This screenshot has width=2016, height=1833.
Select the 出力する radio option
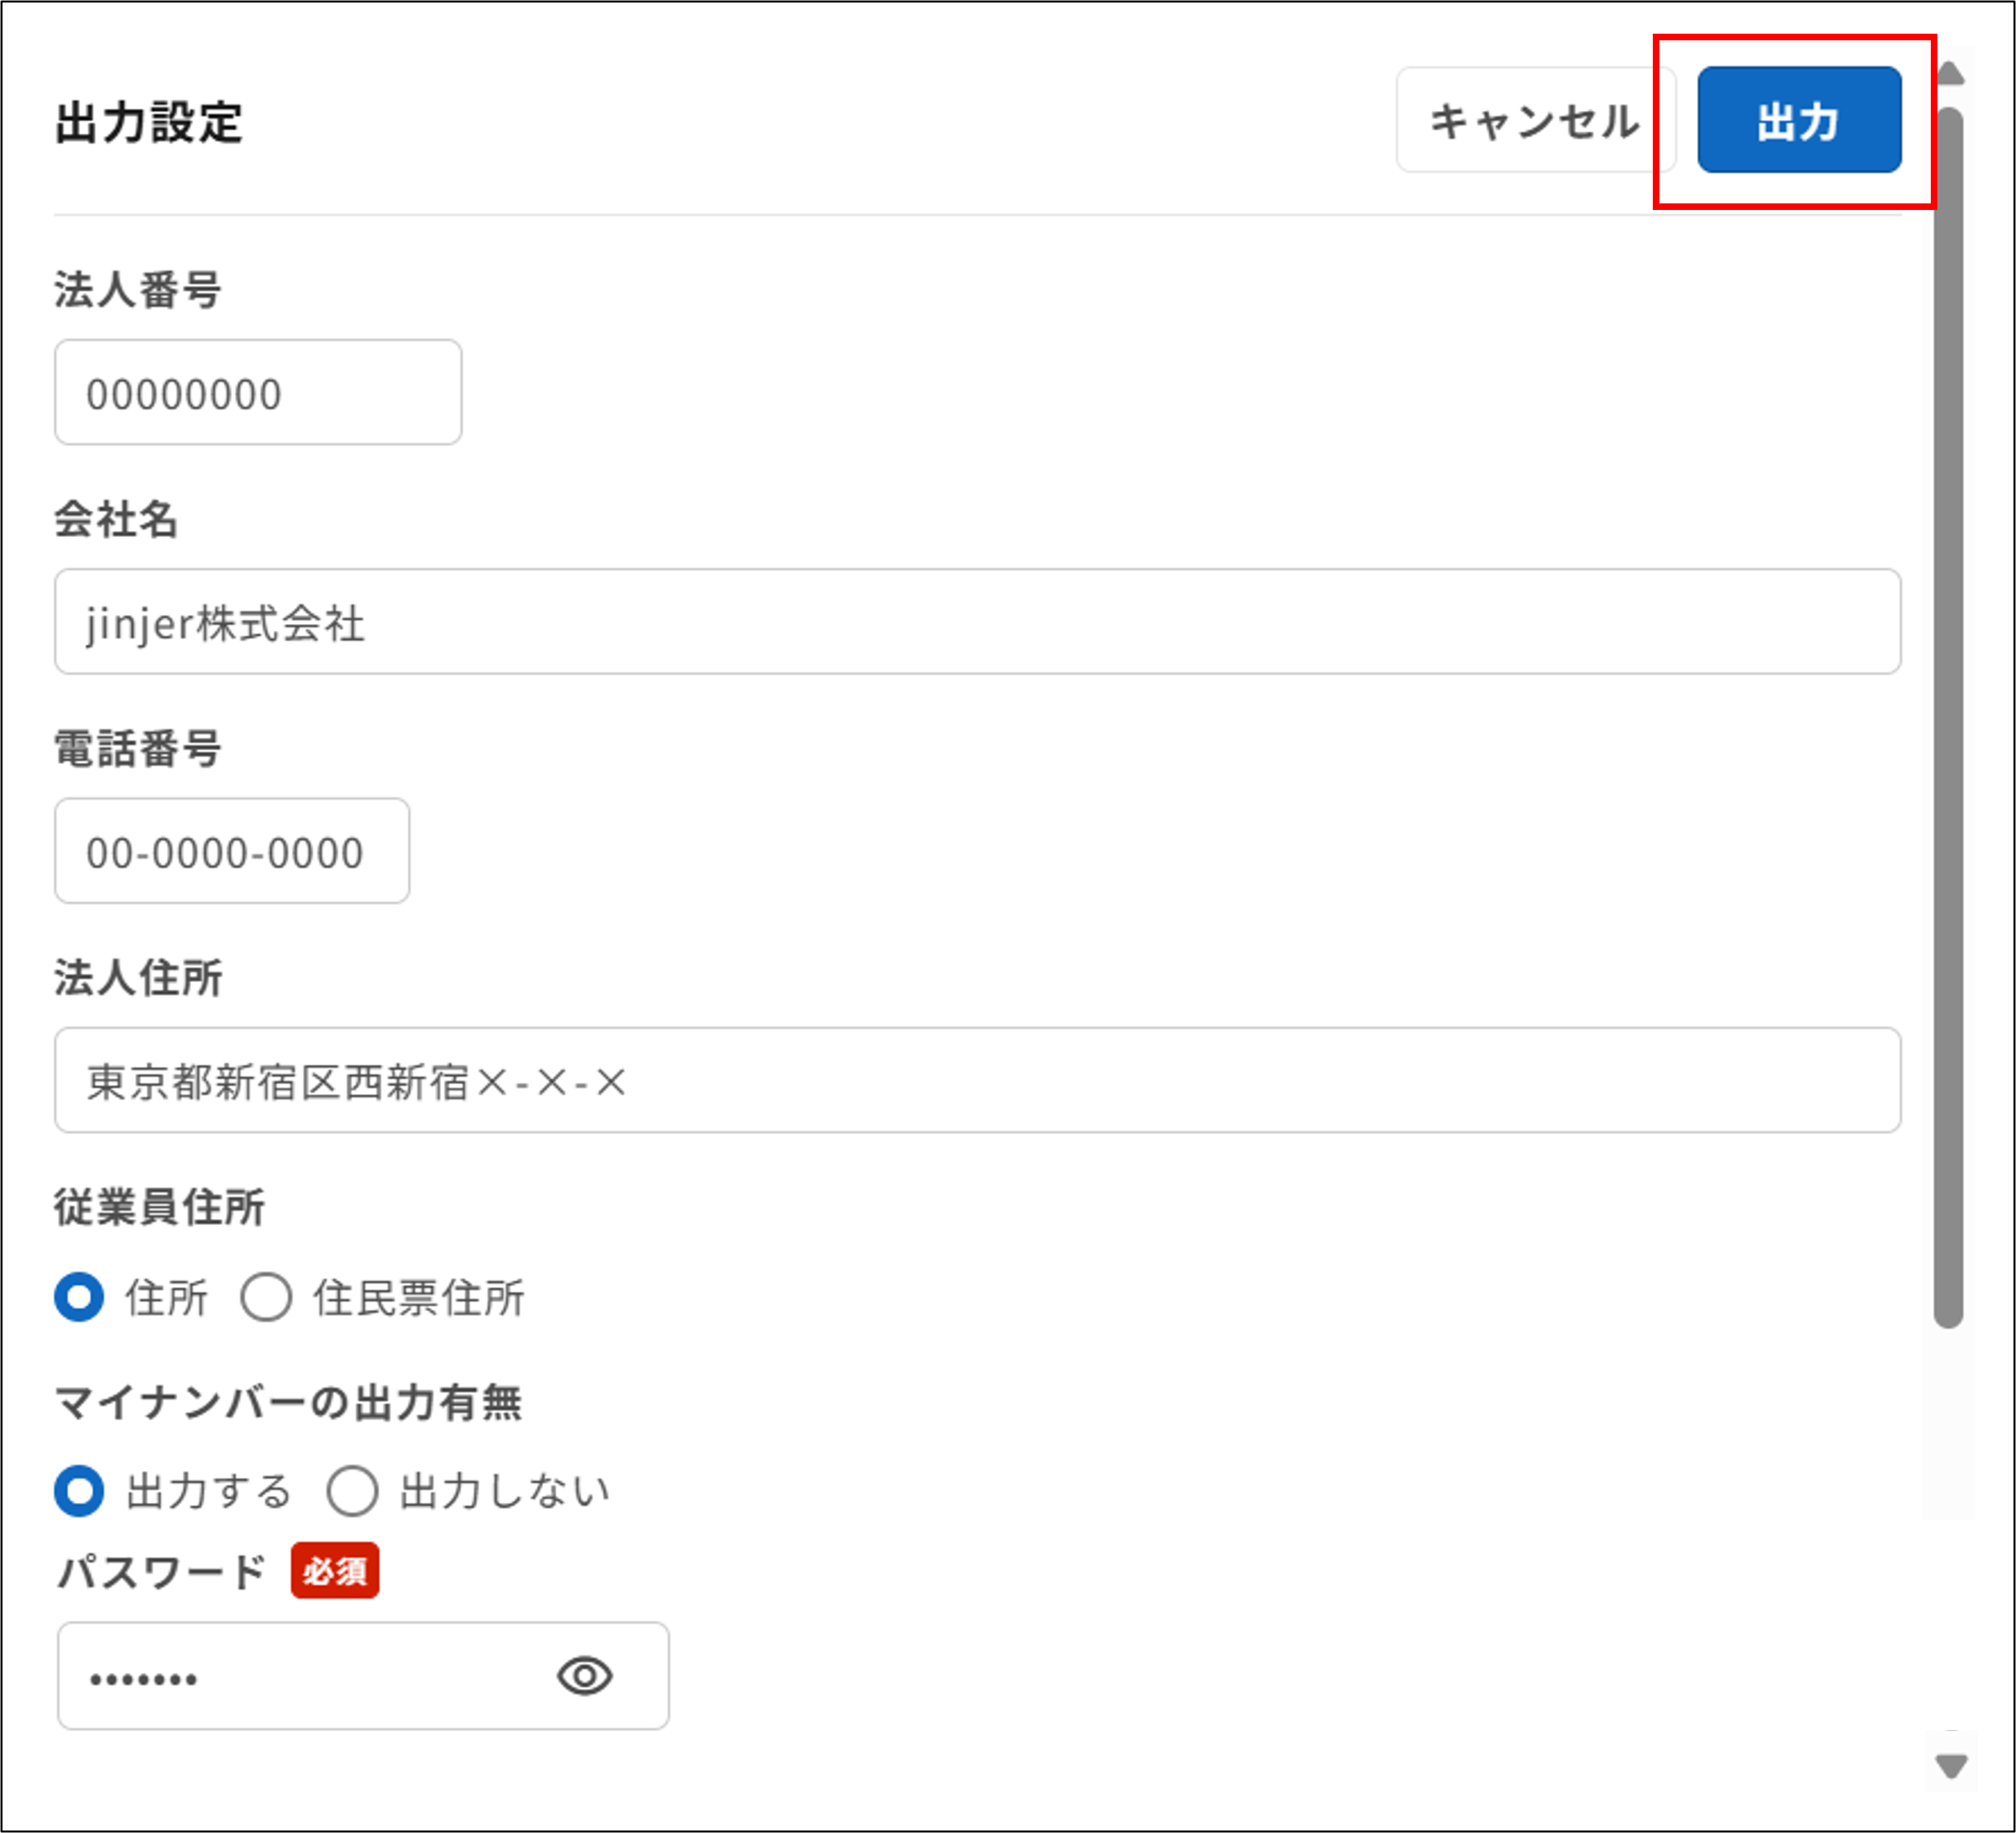coord(79,1490)
